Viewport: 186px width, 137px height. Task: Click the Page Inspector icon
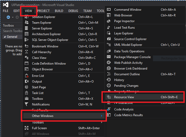109,21
